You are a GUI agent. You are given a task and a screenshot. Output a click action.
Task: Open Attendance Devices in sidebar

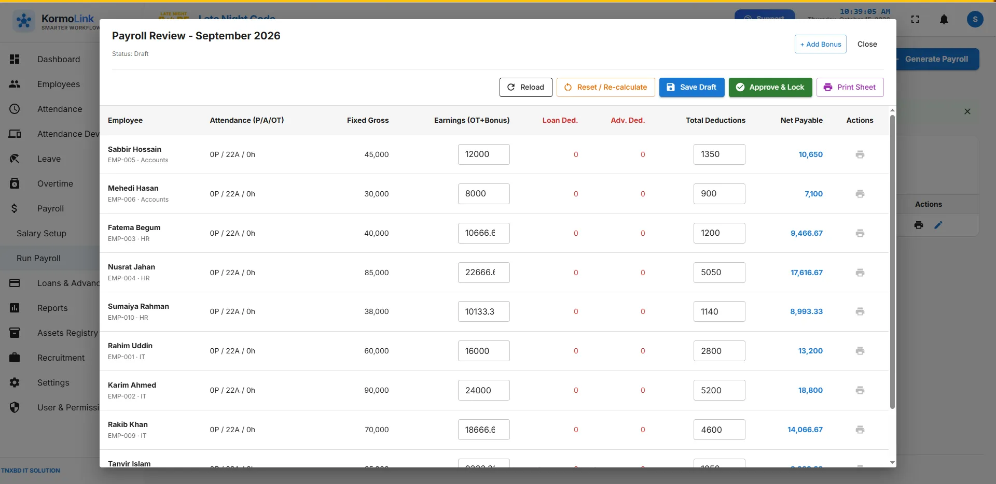(68, 134)
